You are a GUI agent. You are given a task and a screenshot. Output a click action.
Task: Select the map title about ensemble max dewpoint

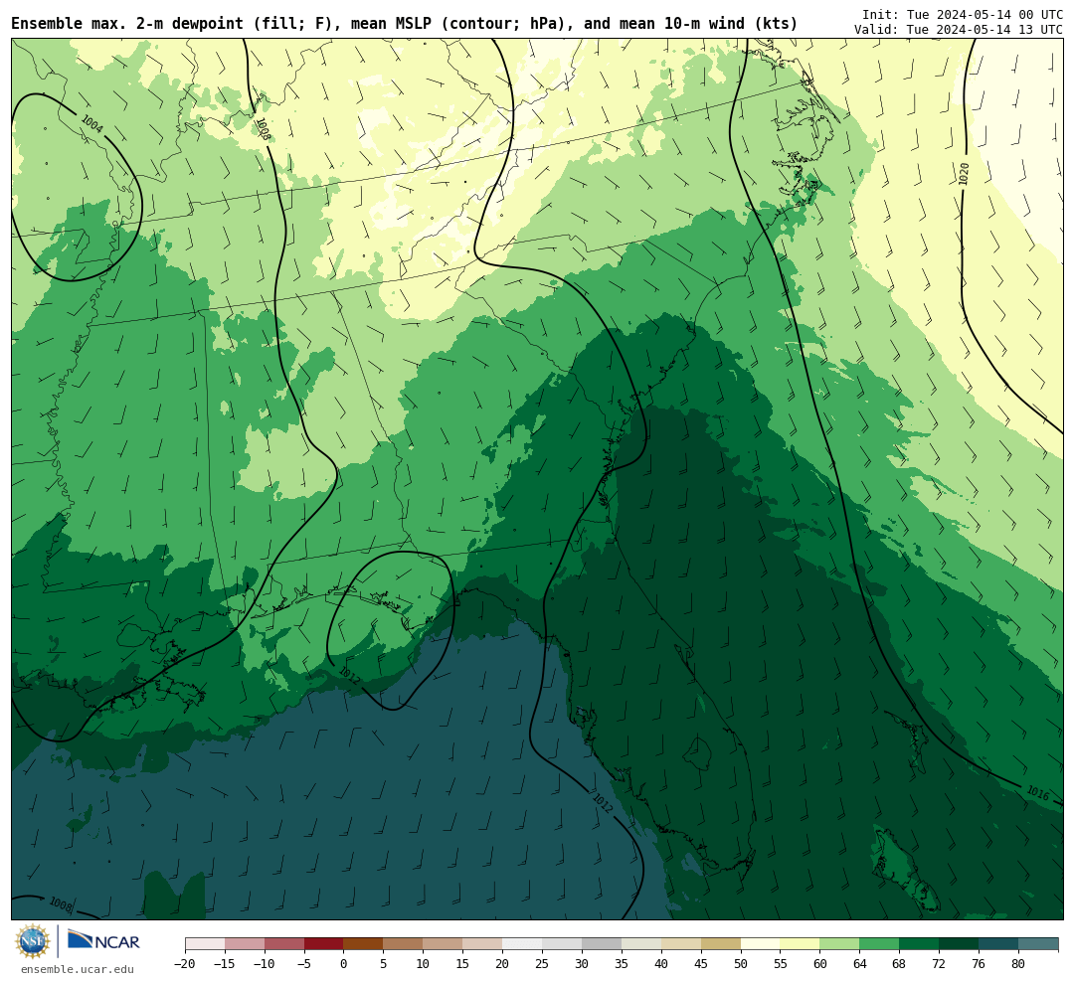tap(404, 23)
